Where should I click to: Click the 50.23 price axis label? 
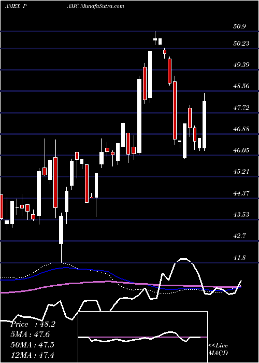click(241, 44)
